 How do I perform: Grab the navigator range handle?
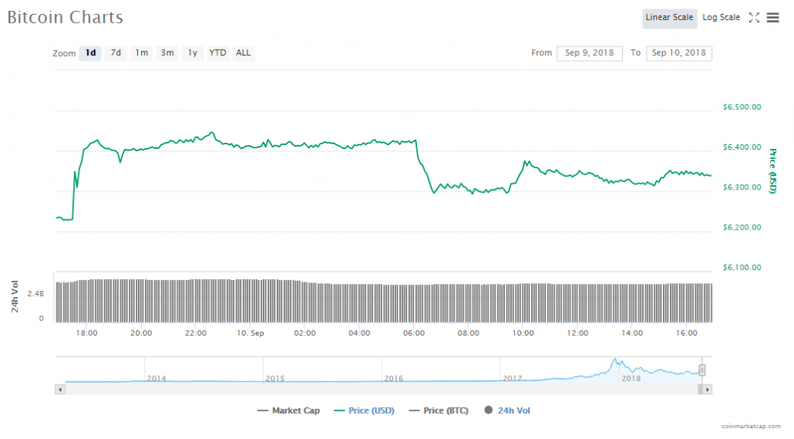[x=703, y=370]
